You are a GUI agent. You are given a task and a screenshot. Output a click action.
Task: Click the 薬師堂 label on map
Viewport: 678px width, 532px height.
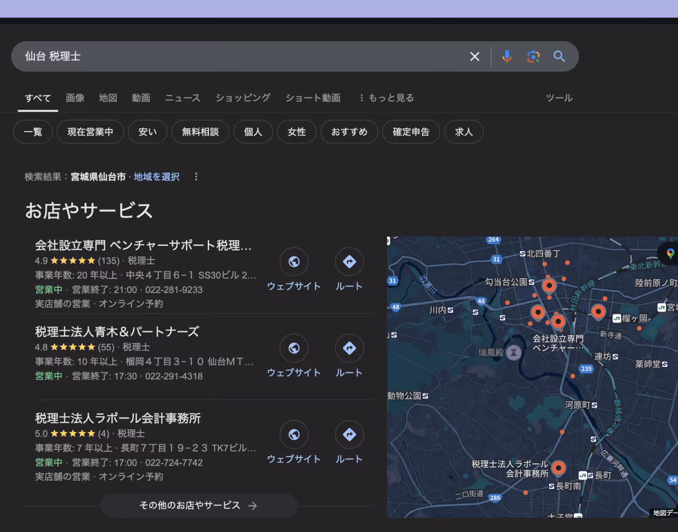647,364
